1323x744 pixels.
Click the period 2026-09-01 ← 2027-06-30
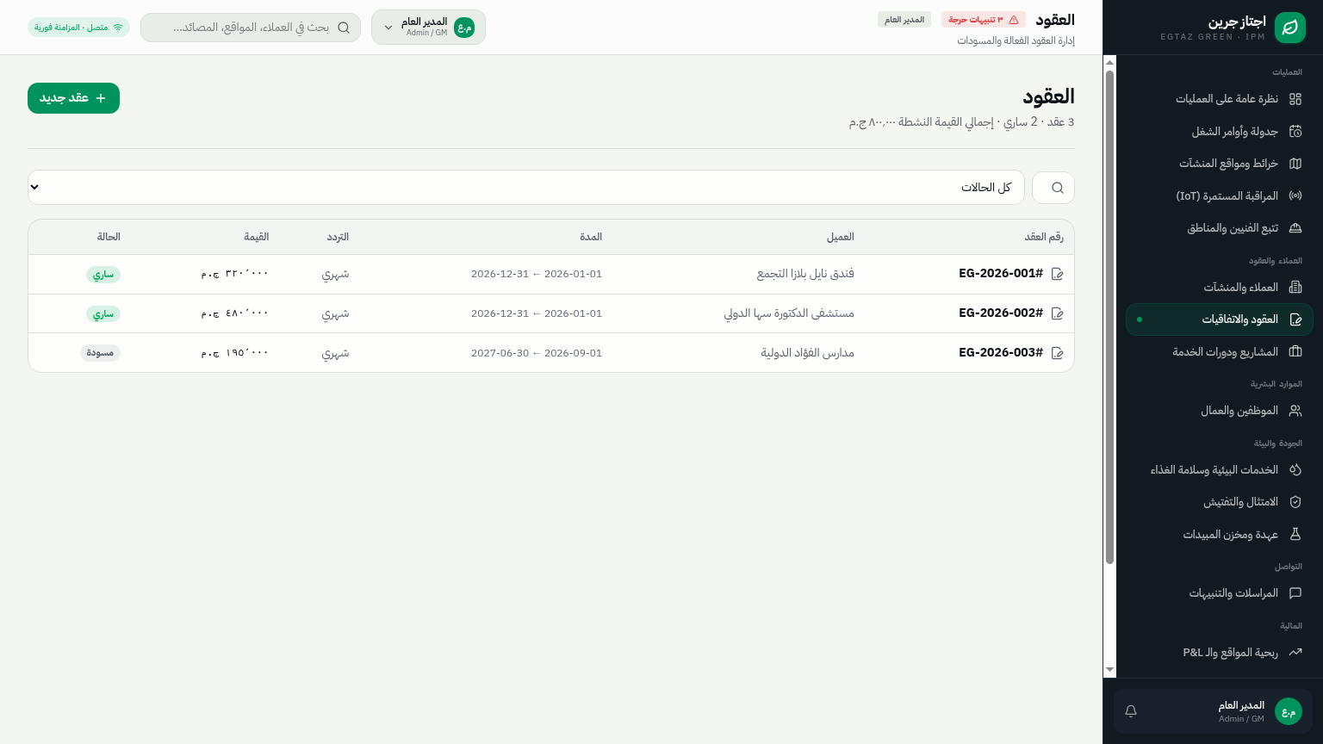coord(537,353)
